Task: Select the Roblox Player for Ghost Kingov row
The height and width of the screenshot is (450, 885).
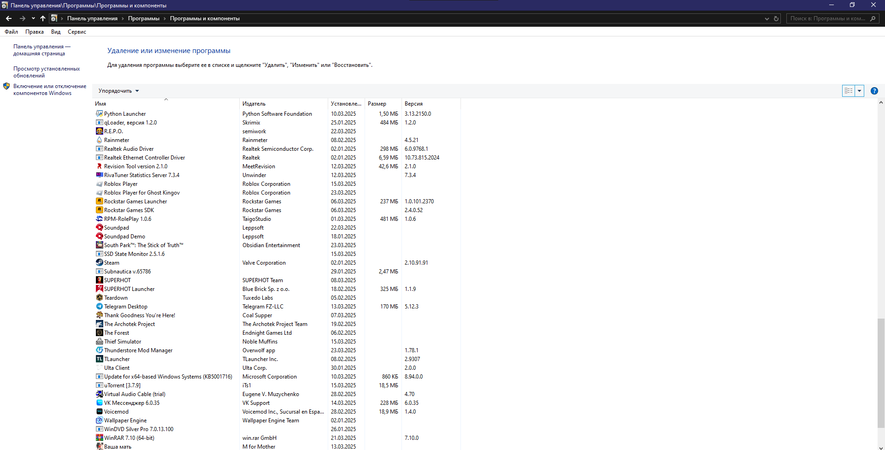Action: coord(277,193)
